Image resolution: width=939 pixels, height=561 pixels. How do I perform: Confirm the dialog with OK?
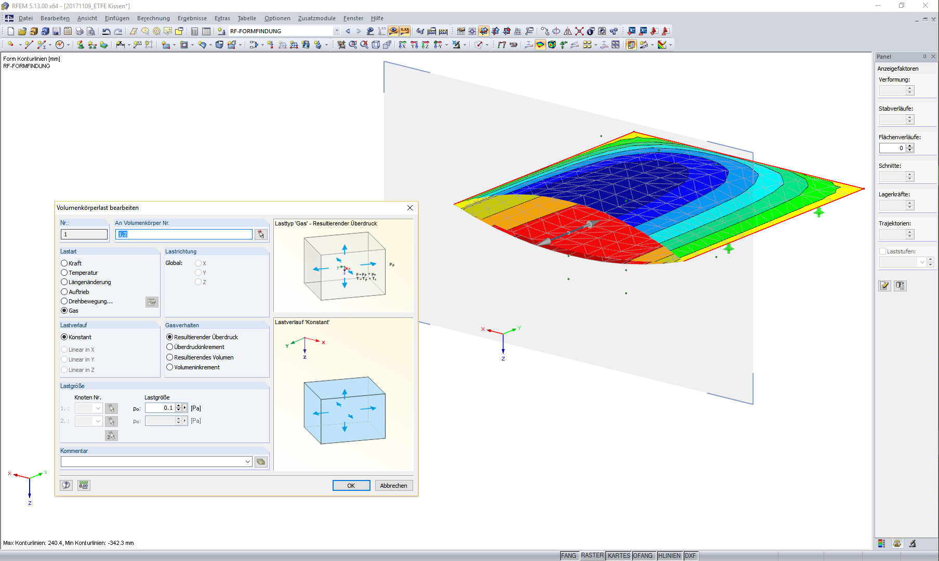coord(351,486)
